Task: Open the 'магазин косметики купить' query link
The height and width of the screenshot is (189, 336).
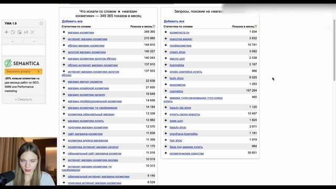Action: (86, 121)
